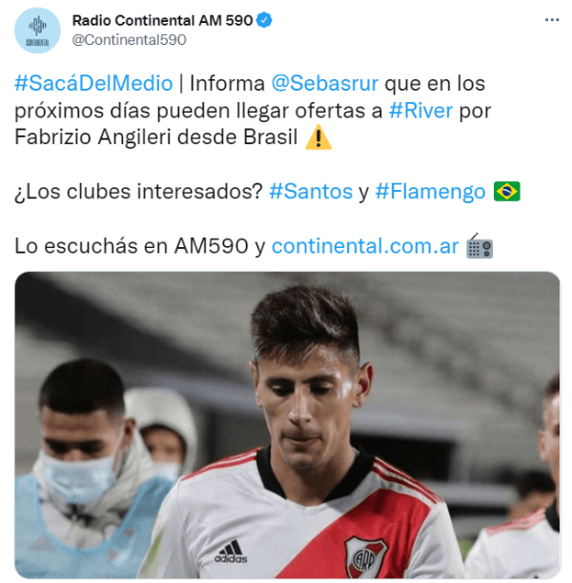This screenshot has height=583, width=572.
Task: Open the @Sebasrur mention
Action: 325,83
